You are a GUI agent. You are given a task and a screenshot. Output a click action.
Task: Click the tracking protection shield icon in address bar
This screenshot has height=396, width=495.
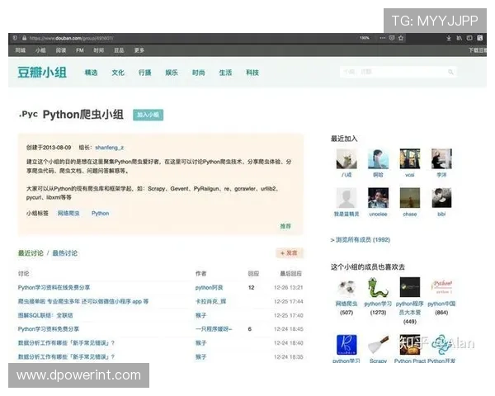tap(15, 38)
